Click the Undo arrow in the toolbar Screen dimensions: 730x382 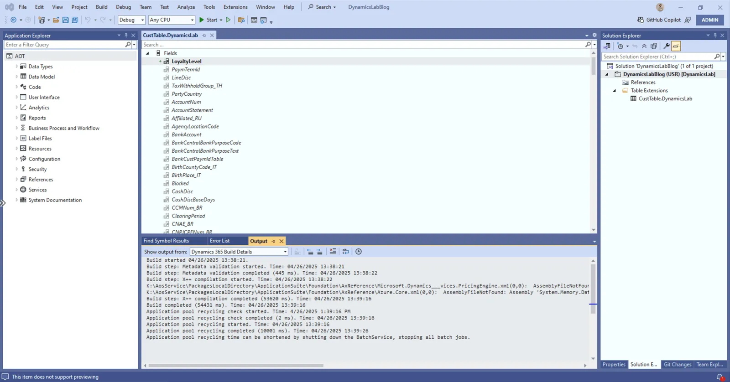point(88,20)
